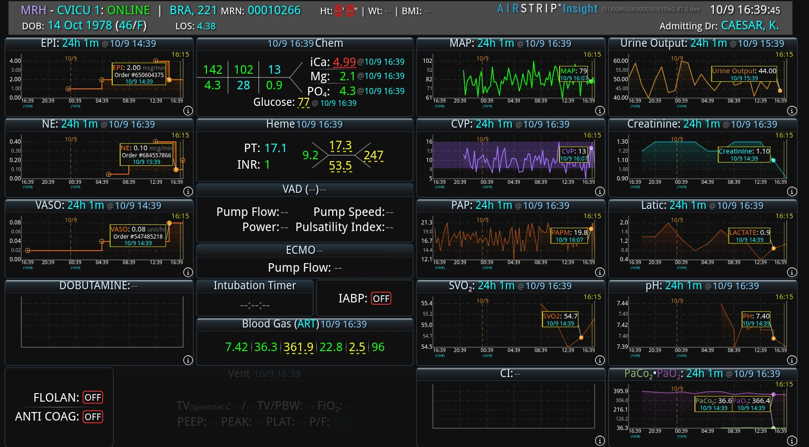Image resolution: width=809 pixels, height=447 pixels.
Task: Click the PAPM: 19.8 value tooltip
Action: pos(569,236)
